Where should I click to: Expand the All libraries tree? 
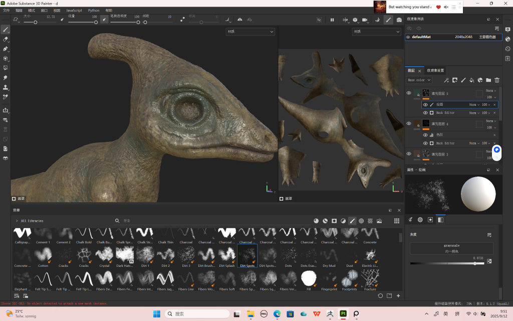click(x=17, y=221)
